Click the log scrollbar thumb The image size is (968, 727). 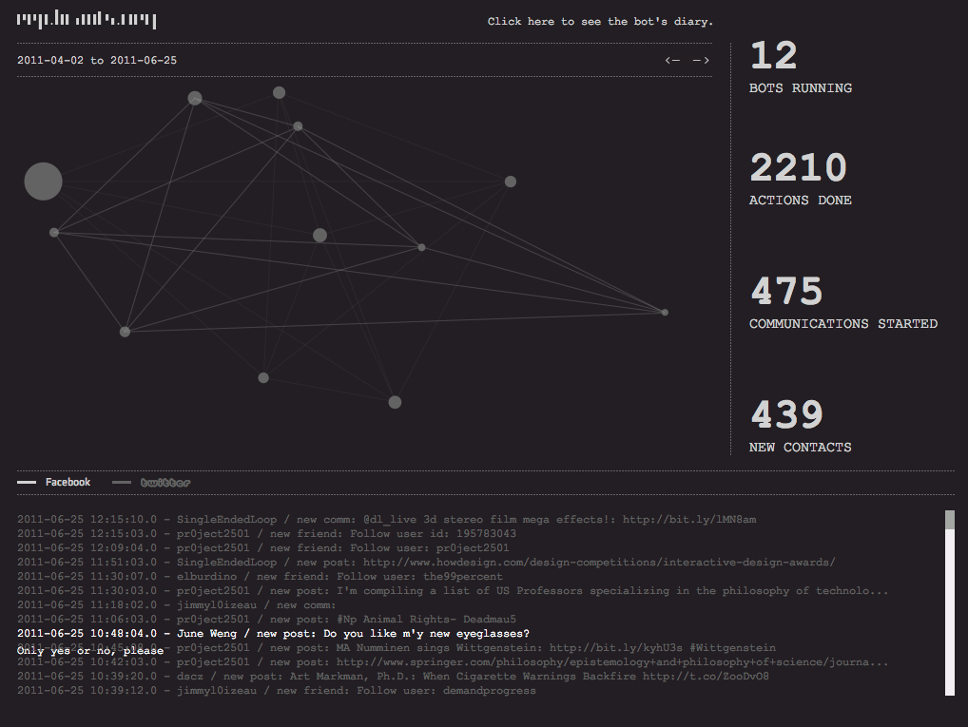point(949,519)
